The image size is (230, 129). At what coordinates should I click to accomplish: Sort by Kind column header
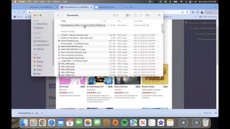[119, 21]
